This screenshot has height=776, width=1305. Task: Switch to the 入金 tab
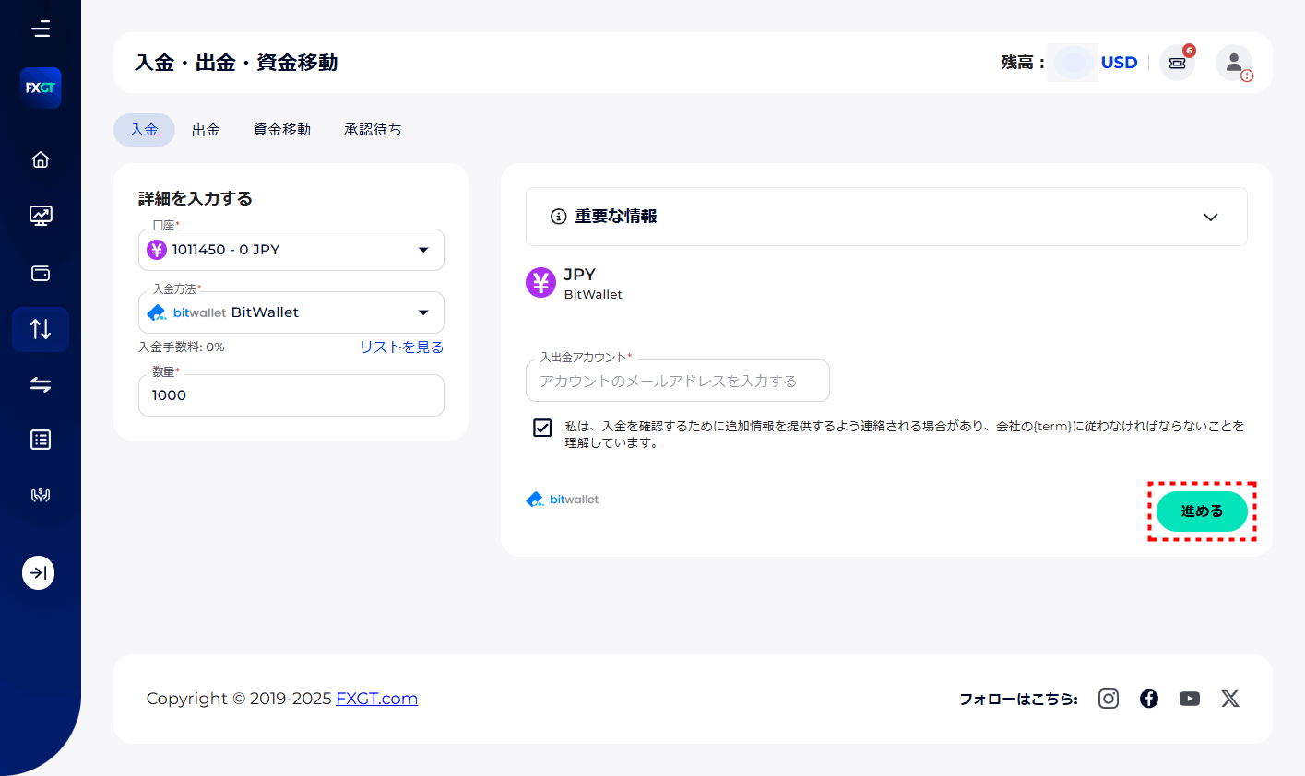[x=144, y=130]
